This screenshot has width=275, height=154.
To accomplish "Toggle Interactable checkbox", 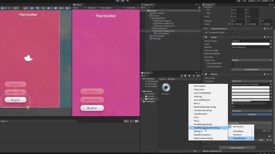I will [232, 78].
